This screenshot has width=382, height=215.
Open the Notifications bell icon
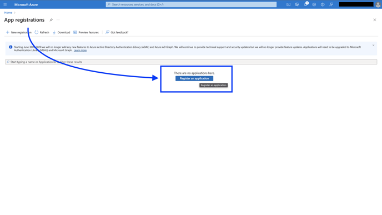tap(306, 4)
